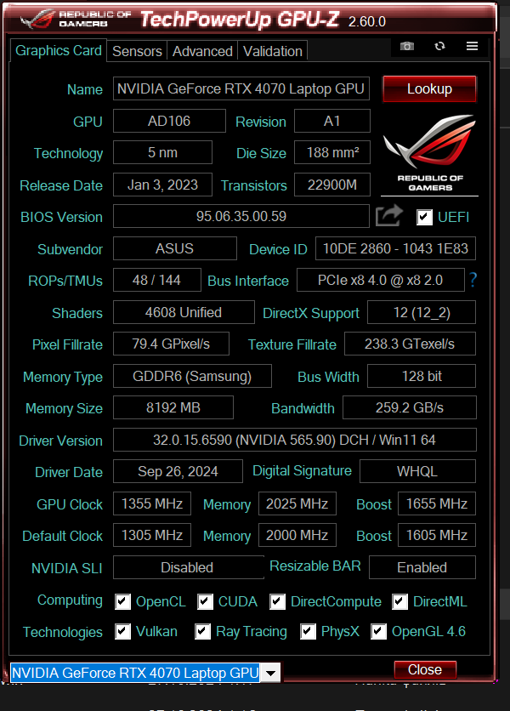This screenshot has width=510, height=711.
Task: Toggle the CUDA checkbox
Action: tap(205, 601)
